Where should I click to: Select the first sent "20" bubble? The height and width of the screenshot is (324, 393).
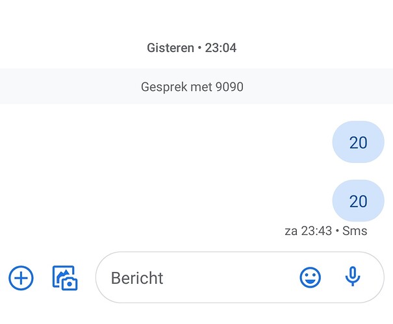click(x=358, y=142)
